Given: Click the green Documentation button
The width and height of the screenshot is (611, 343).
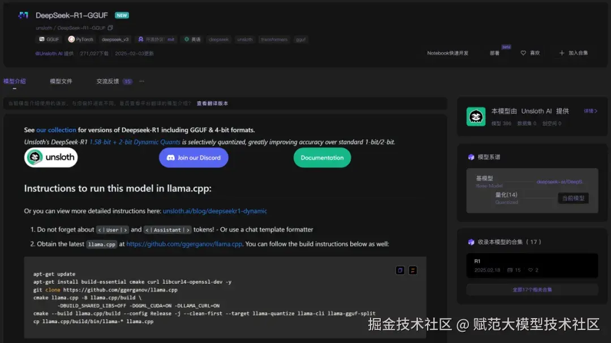Looking at the screenshot, I should [x=322, y=157].
